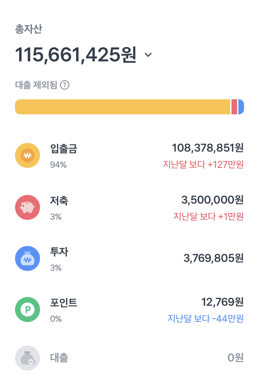
Task: Click the 108,378,851원 balance amount
Action: pos(208,148)
